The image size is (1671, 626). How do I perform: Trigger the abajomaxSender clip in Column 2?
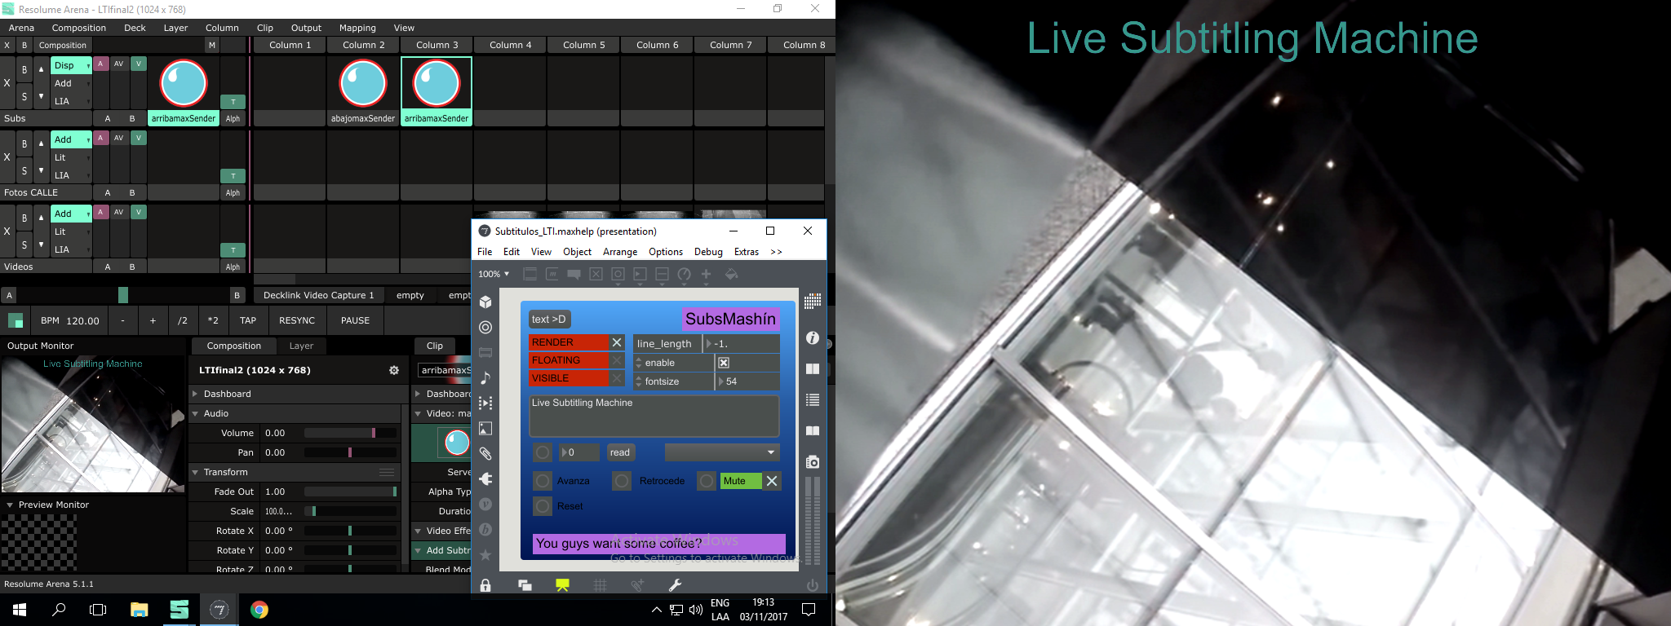pyautogui.click(x=363, y=83)
